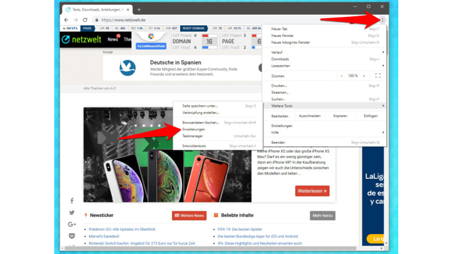Screen dimensions: 452x254
Task: Click the Twitter share icon
Action: point(72,212)
